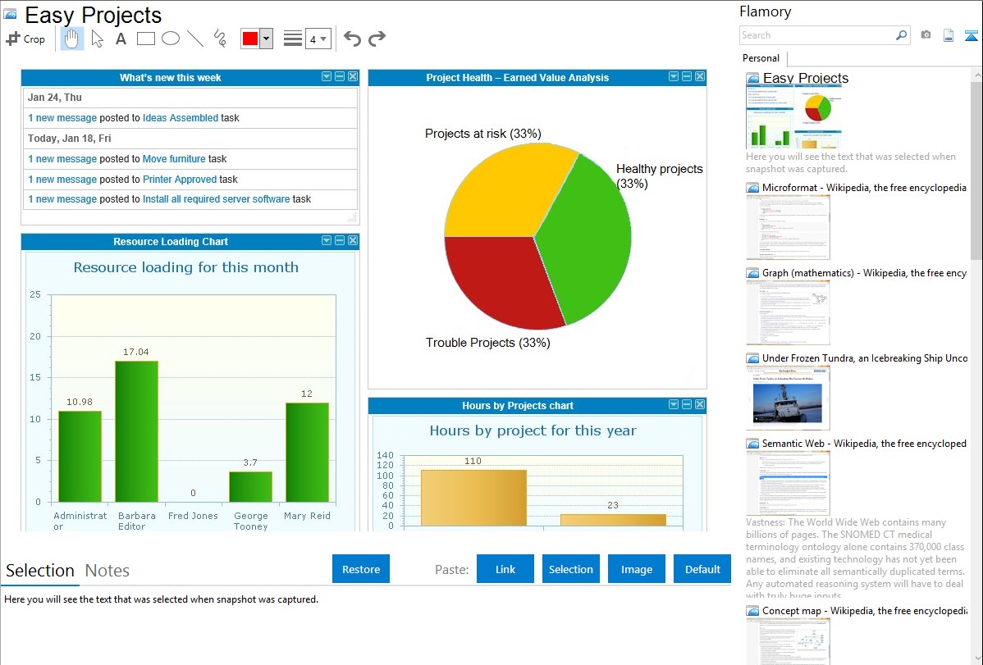Open the Personal tab
Image resolution: width=983 pixels, height=665 pixels.
(x=761, y=58)
